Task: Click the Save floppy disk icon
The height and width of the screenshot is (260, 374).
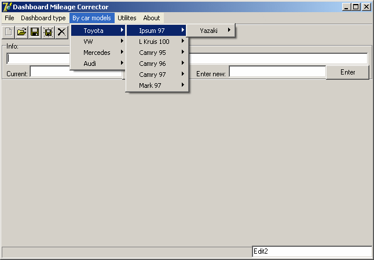Action: tap(35, 32)
